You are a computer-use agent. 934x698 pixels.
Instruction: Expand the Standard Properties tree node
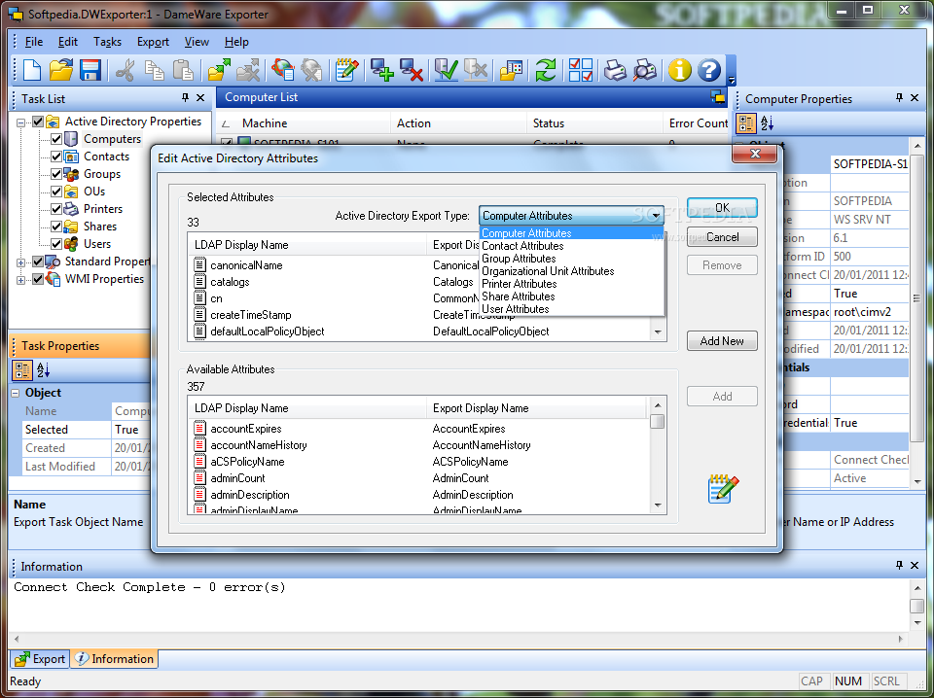20,262
